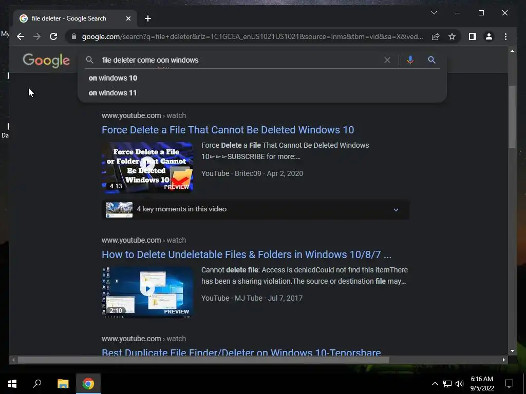Image resolution: width=526 pixels, height=394 pixels.
Task: Click the browser forward arrow
Action: [37, 36]
